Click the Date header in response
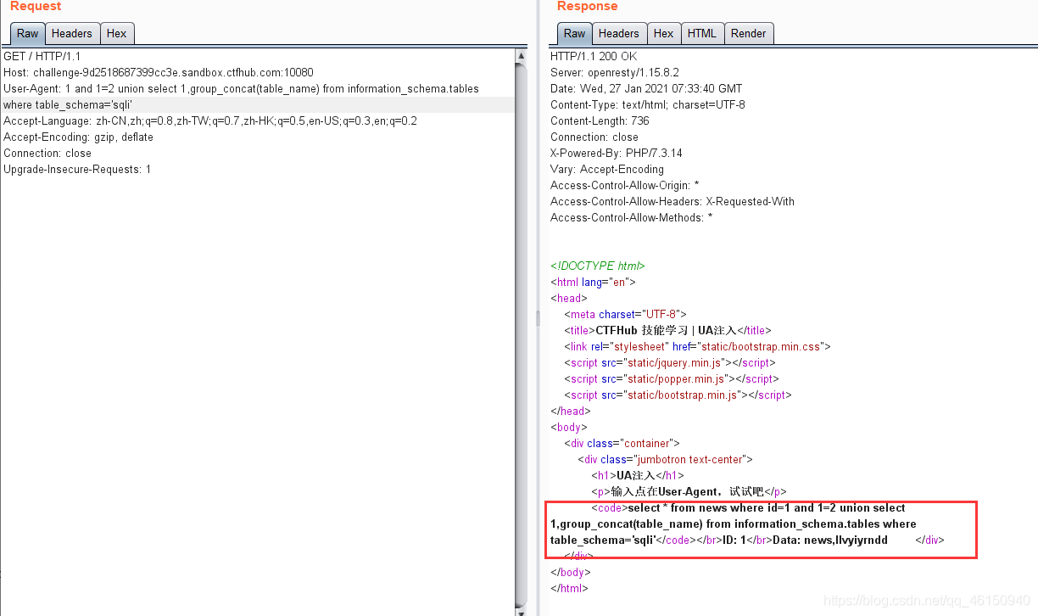The height and width of the screenshot is (616, 1038). coord(646,88)
